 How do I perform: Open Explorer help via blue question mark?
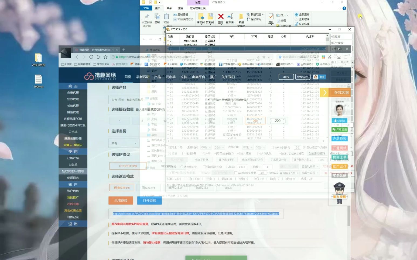coord(344,8)
